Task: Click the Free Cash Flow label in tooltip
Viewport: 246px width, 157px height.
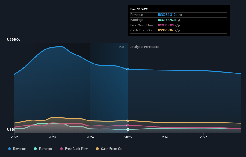Action: 142,25
